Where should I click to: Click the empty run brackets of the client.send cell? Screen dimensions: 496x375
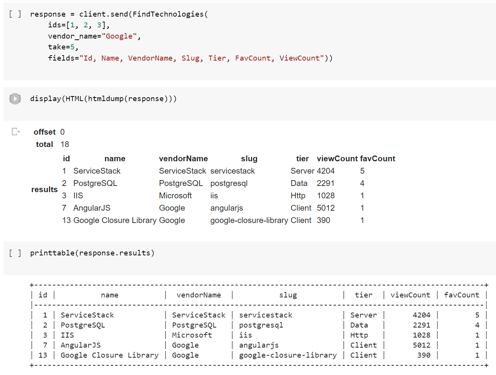[15, 14]
